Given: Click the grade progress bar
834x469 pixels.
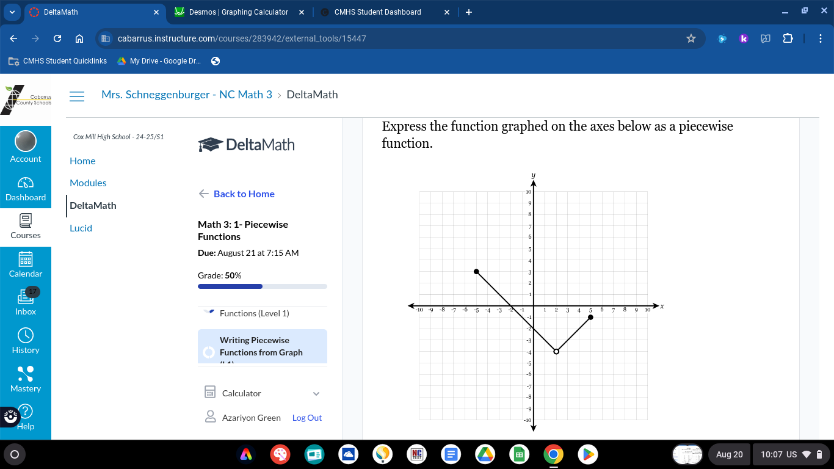Looking at the screenshot, I should [262, 286].
